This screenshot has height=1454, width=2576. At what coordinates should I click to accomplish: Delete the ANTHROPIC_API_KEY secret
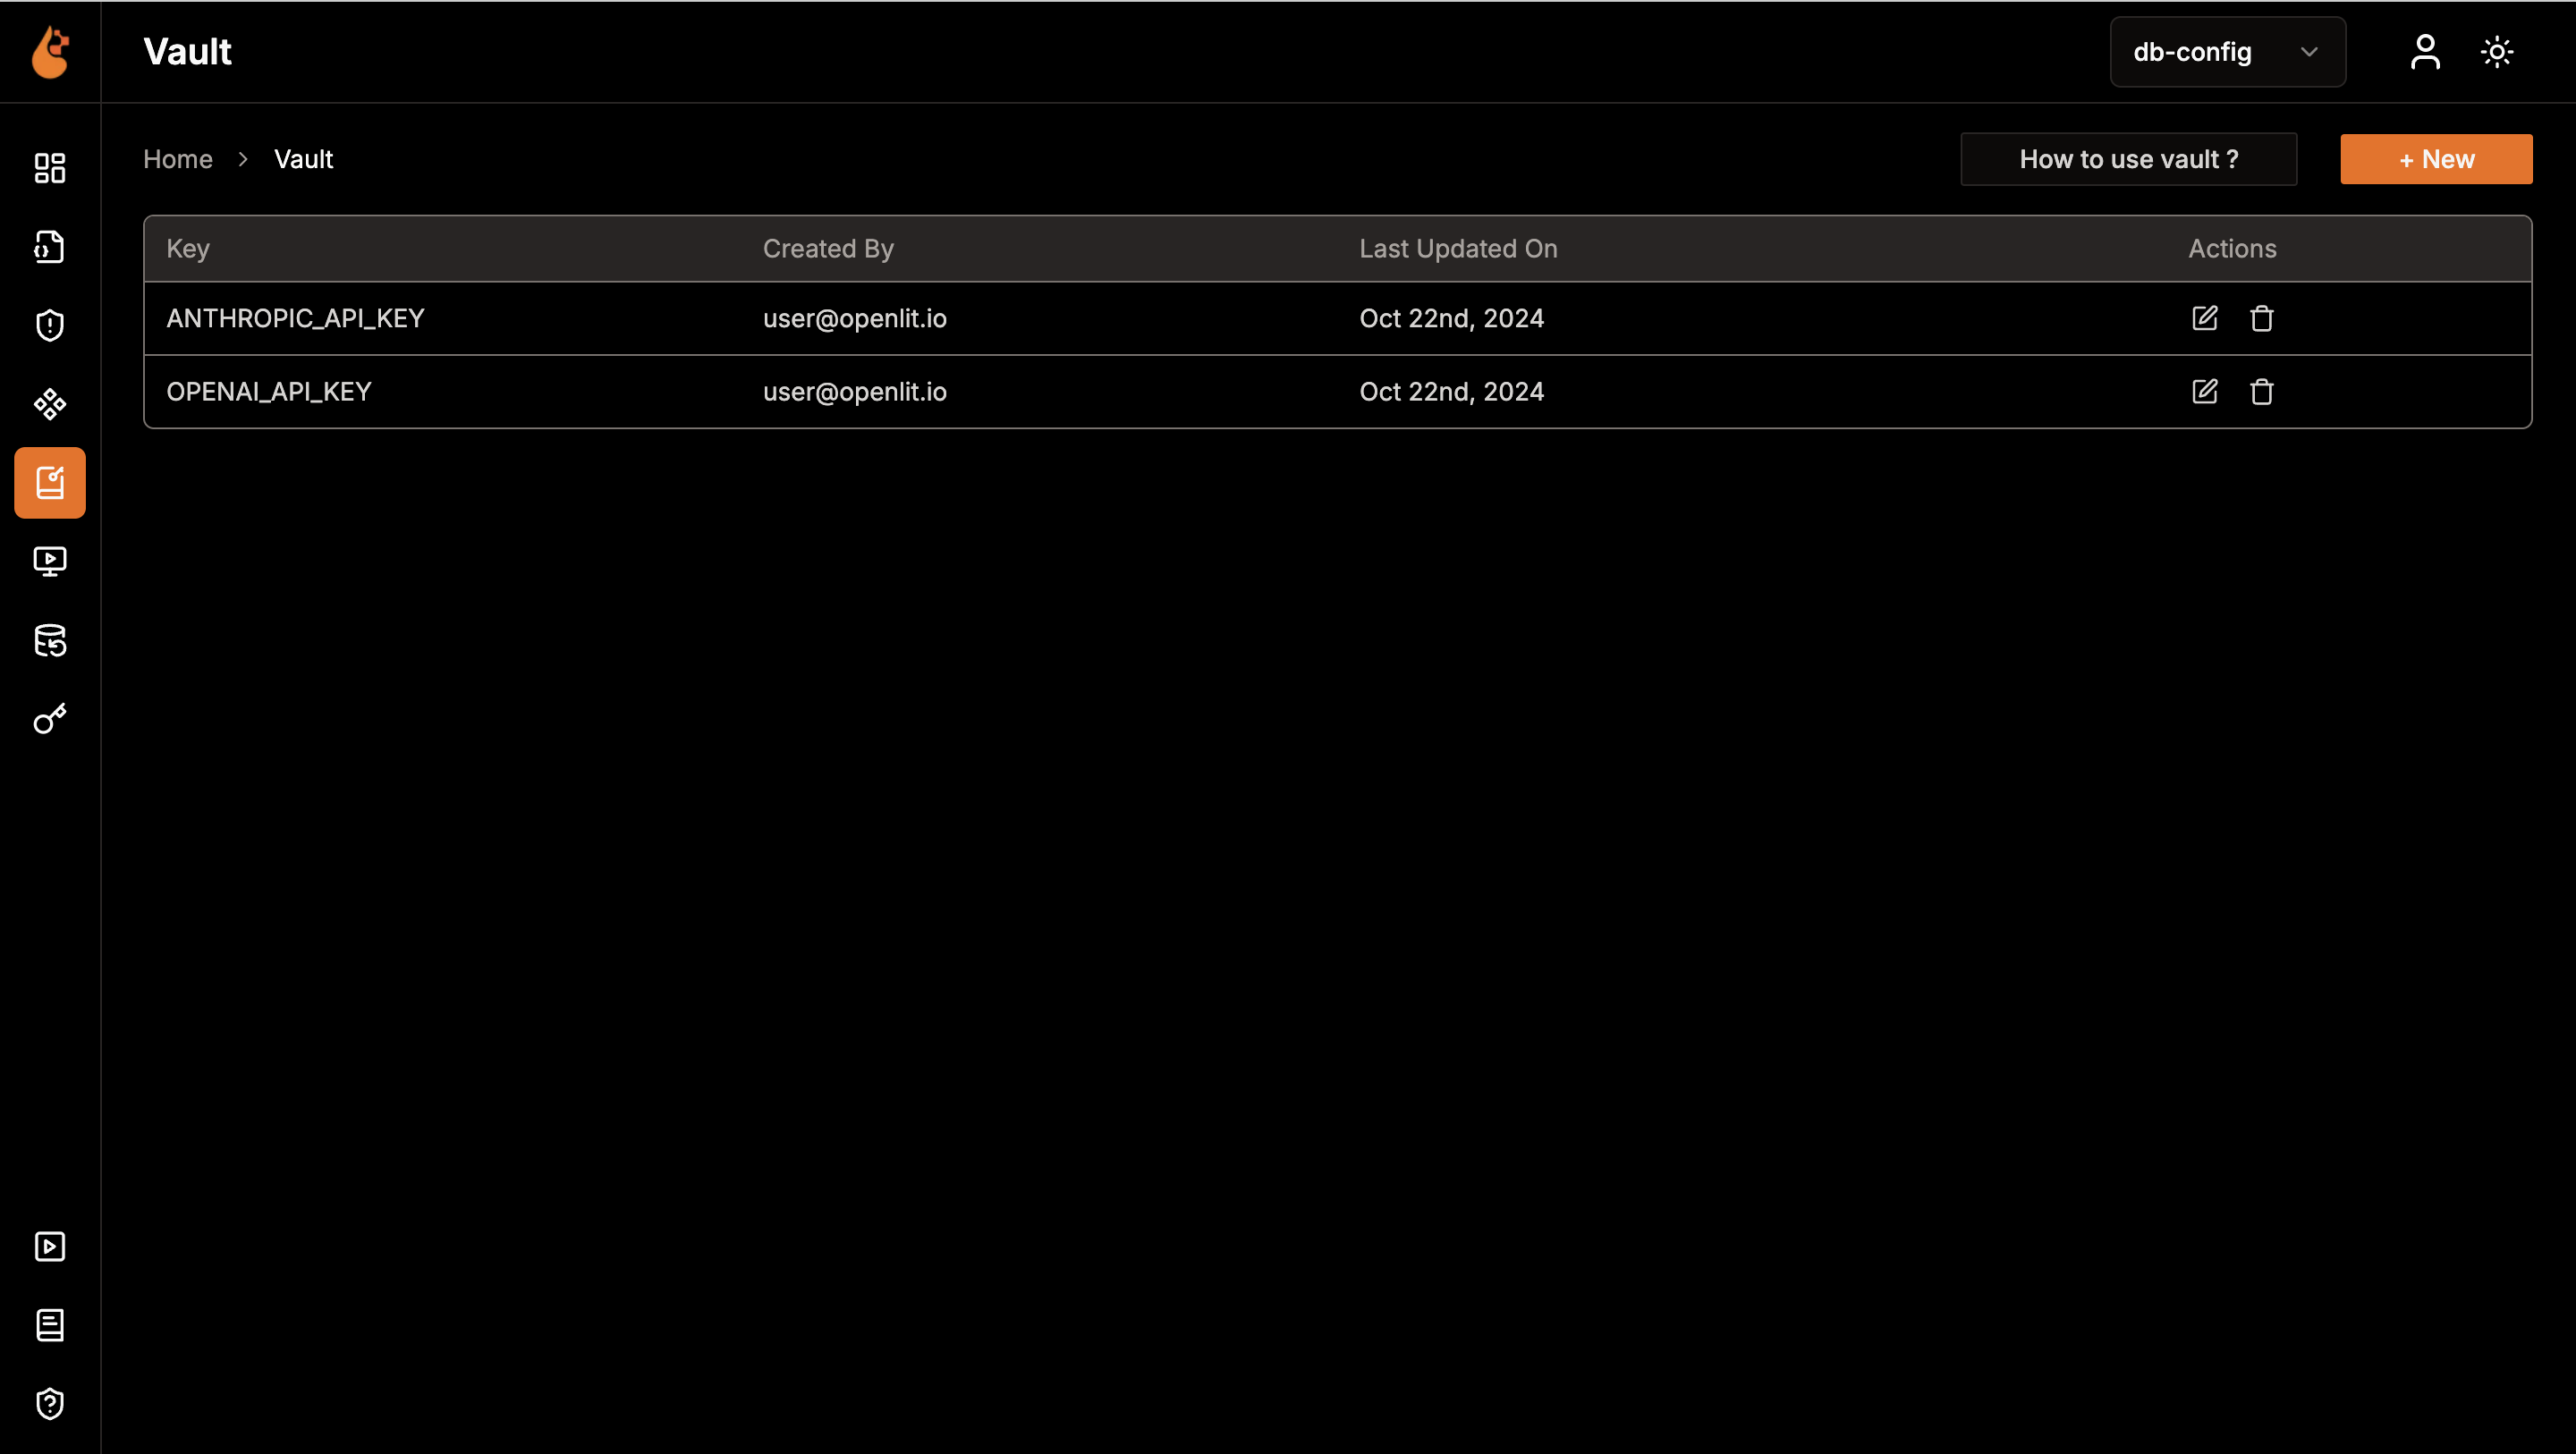point(2262,318)
